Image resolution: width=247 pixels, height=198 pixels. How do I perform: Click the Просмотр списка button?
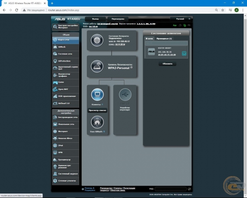(x=97, y=111)
